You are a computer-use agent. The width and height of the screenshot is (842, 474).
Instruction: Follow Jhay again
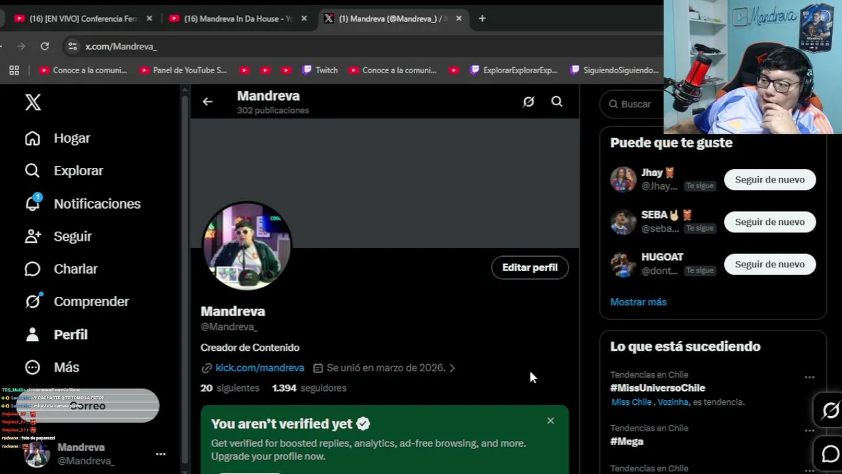(770, 180)
